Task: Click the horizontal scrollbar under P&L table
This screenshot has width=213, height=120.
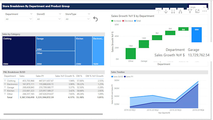Action: pos(53,114)
